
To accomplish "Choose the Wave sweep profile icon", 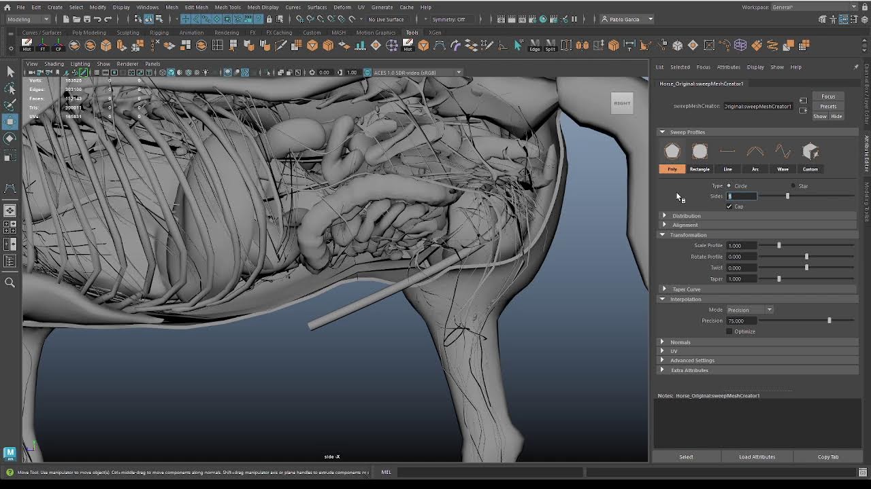I will coord(783,151).
